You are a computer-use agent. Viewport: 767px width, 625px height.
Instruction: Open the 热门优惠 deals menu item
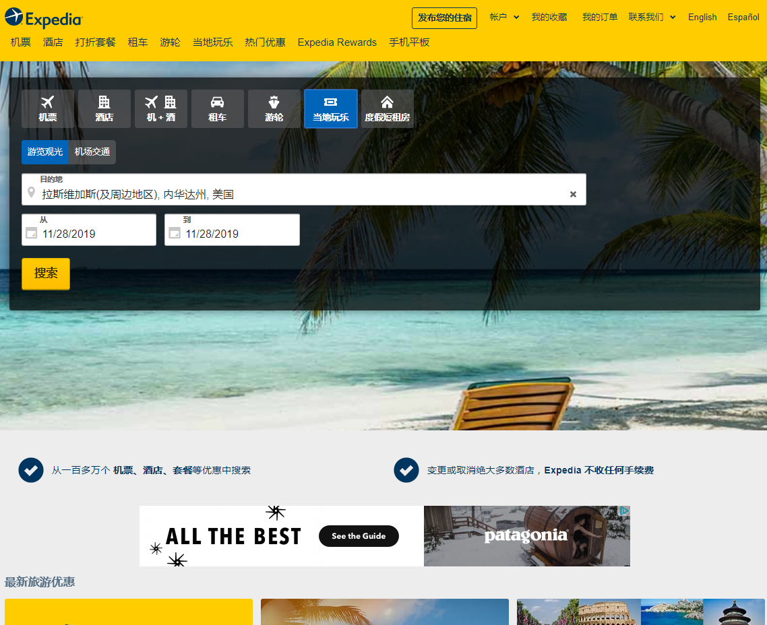click(265, 42)
